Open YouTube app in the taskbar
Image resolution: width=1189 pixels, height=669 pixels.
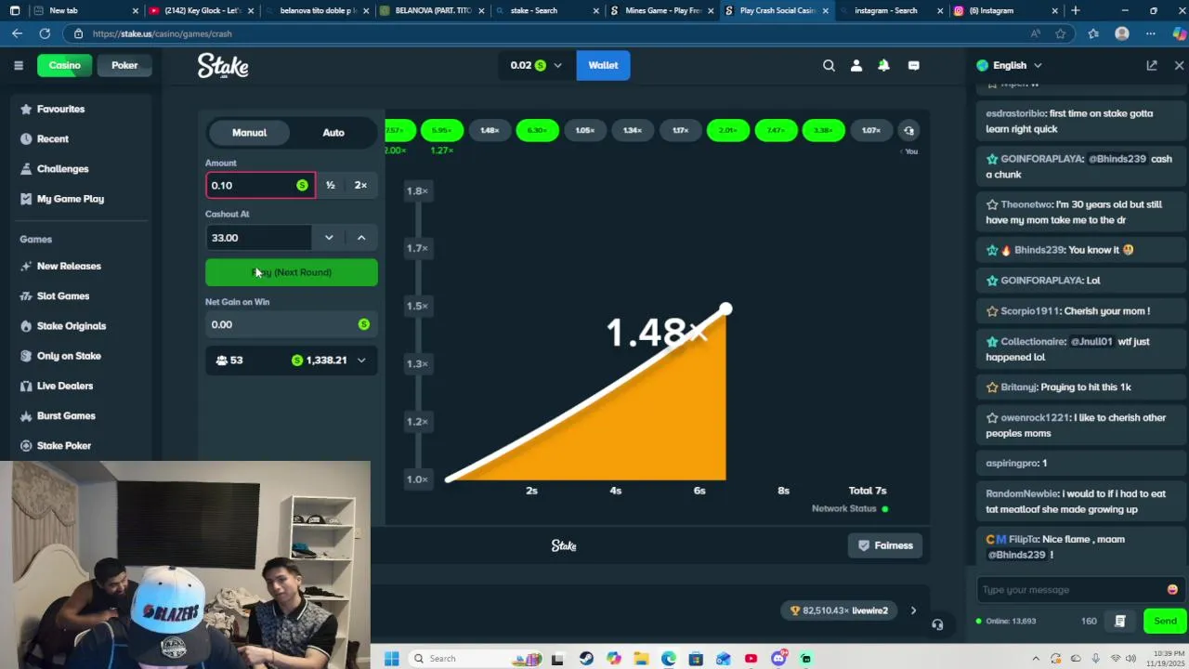coord(751,659)
